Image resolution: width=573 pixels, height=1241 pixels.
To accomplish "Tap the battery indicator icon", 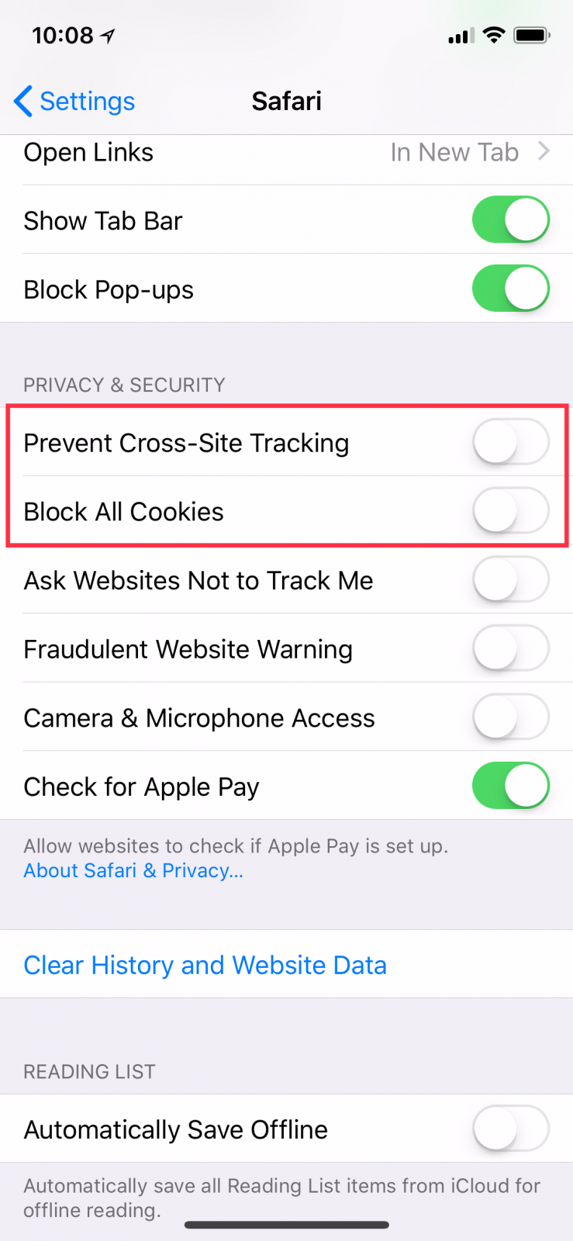I will 532,35.
